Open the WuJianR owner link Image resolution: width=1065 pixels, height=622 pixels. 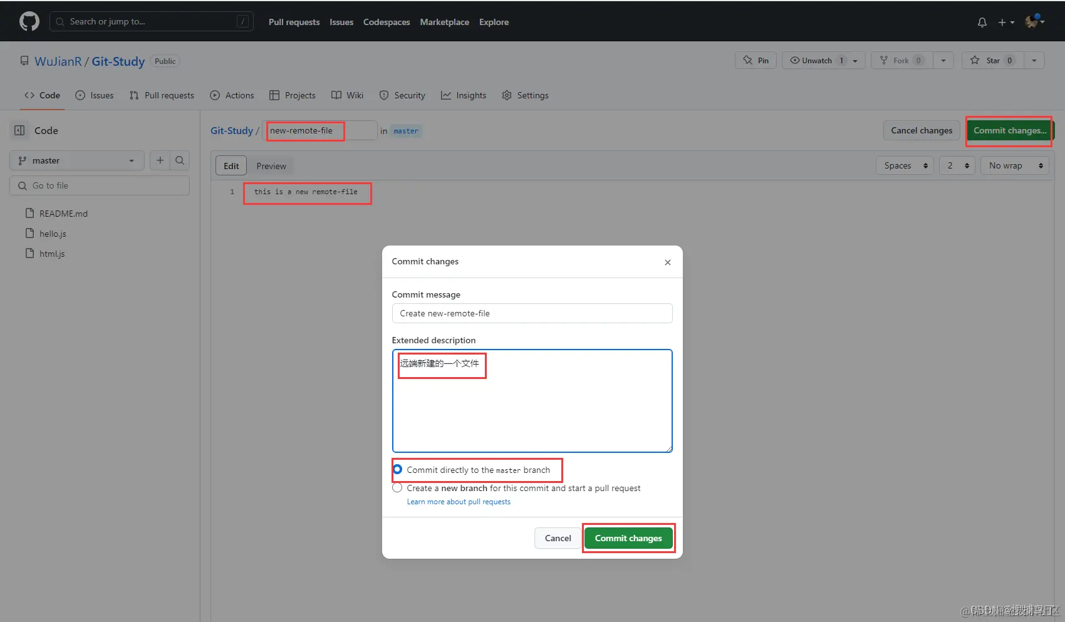pos(58,61)
